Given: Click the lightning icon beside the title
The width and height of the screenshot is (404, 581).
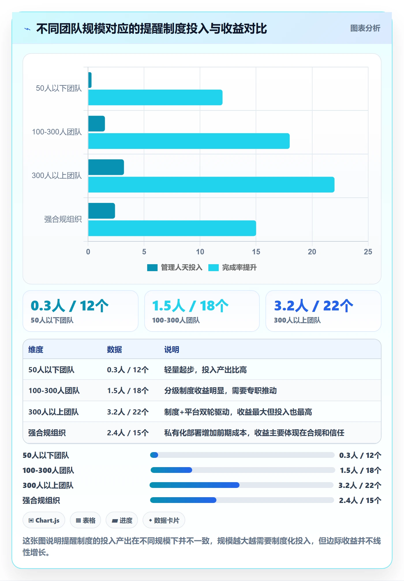Looking at the screenshot, I should pos(27,29).
